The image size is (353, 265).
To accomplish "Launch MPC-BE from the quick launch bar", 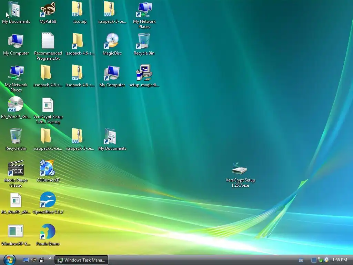I will [x=42, y=260].
